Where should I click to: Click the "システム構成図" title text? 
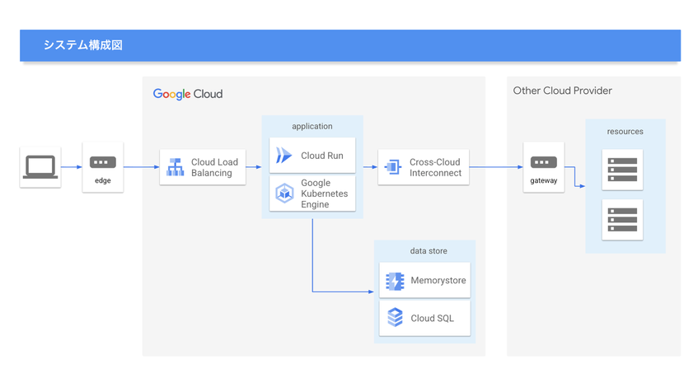82,45
